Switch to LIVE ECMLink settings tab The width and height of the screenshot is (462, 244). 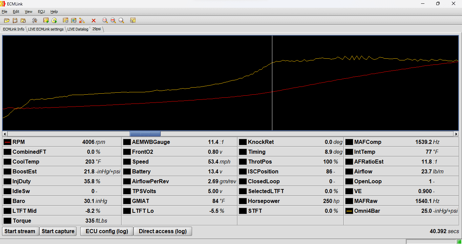pos(46,29)
